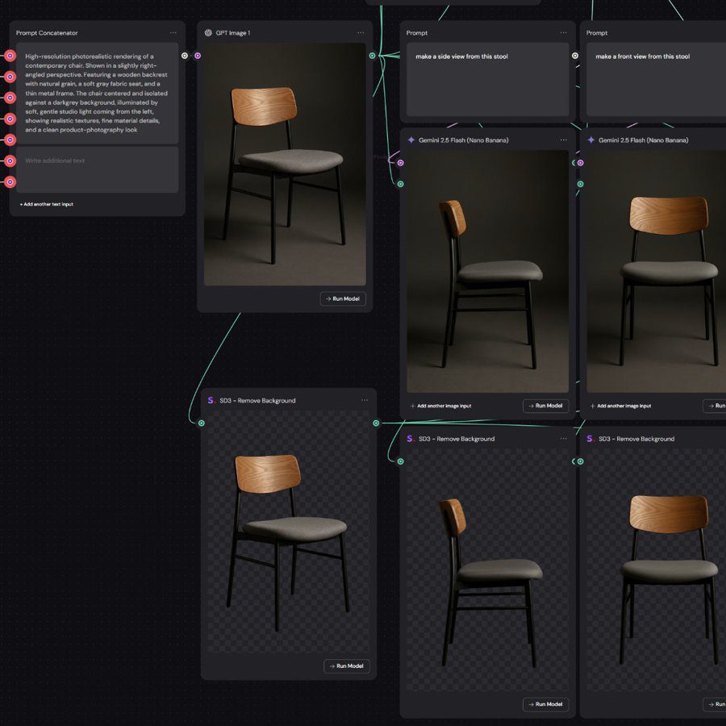This screenshot has height=726, width=726.
Task: Click sparkle icon of the first Gemini 2.5 Flash node
Action: click(x=411, y=140)
